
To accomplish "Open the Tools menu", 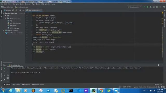I will (38, 4).
